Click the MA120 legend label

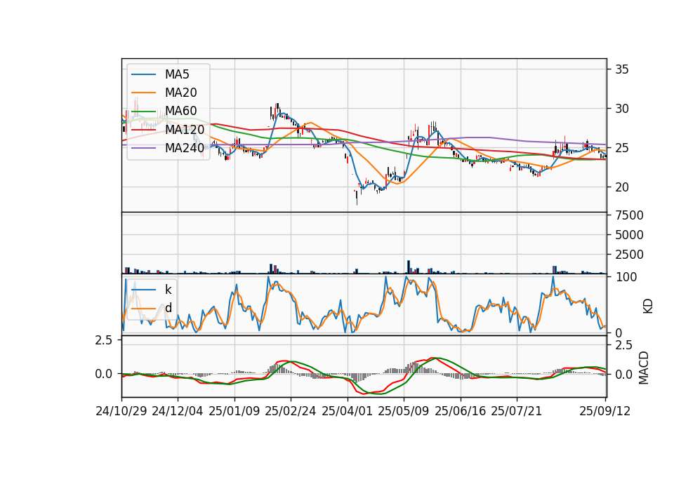coord(185,130)
